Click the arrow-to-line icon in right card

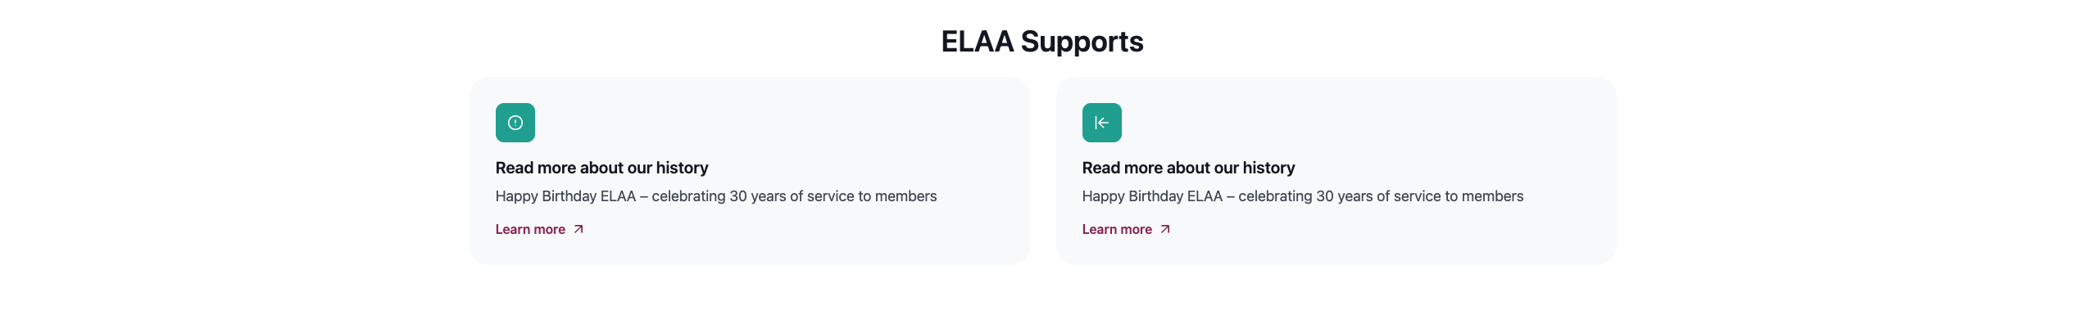pos(1102,123)
